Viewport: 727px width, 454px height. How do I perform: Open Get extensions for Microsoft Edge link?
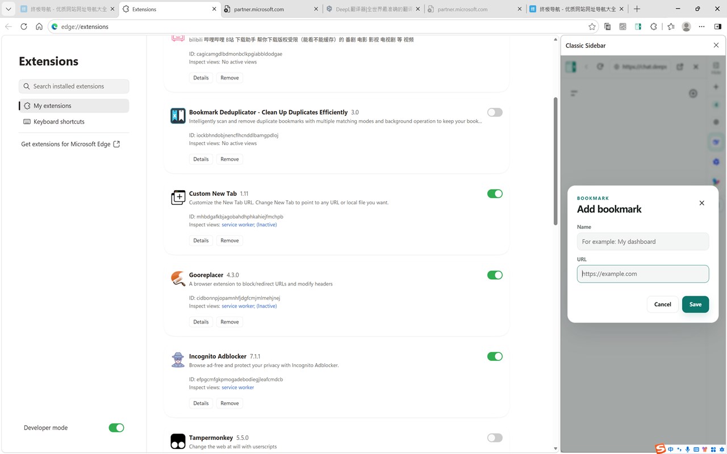(x=70, y=144)
